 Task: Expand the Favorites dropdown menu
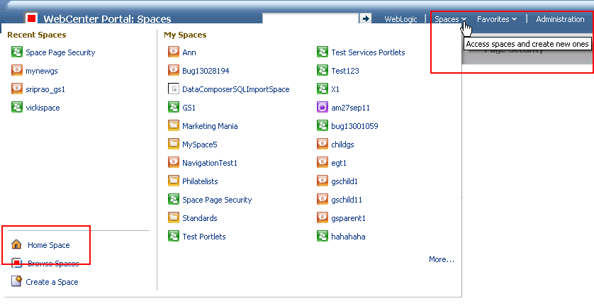coord(497,19)
